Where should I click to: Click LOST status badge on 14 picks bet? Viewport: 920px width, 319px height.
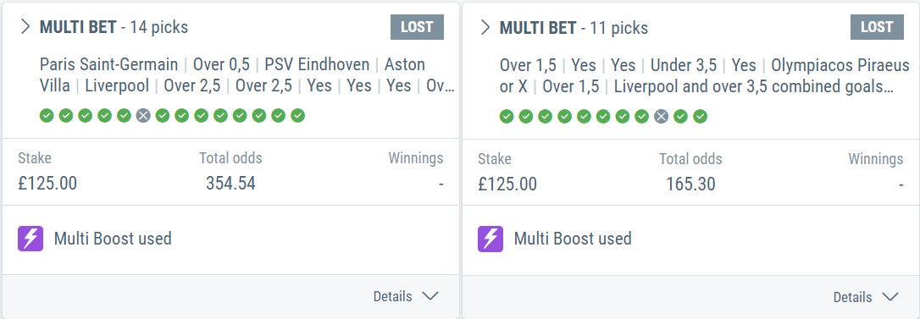pyautogui.click(x=417, y=27)
